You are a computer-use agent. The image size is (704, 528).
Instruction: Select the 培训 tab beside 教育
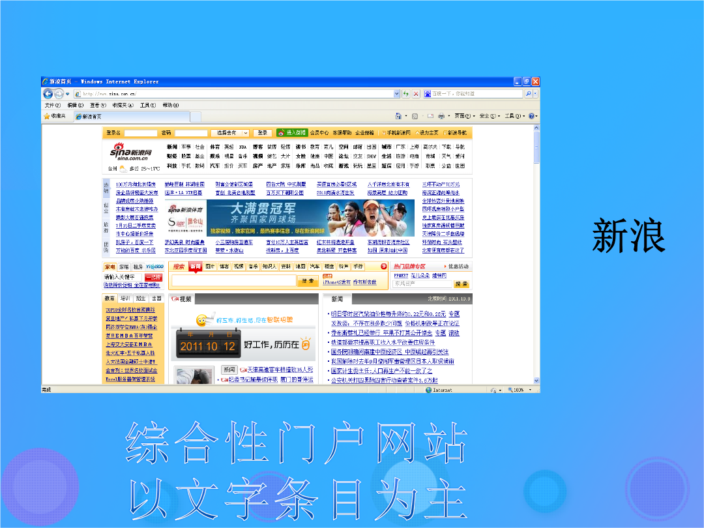point(125,299)
